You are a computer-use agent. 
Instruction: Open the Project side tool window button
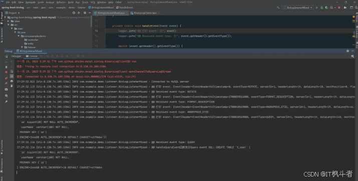point(2,18)
